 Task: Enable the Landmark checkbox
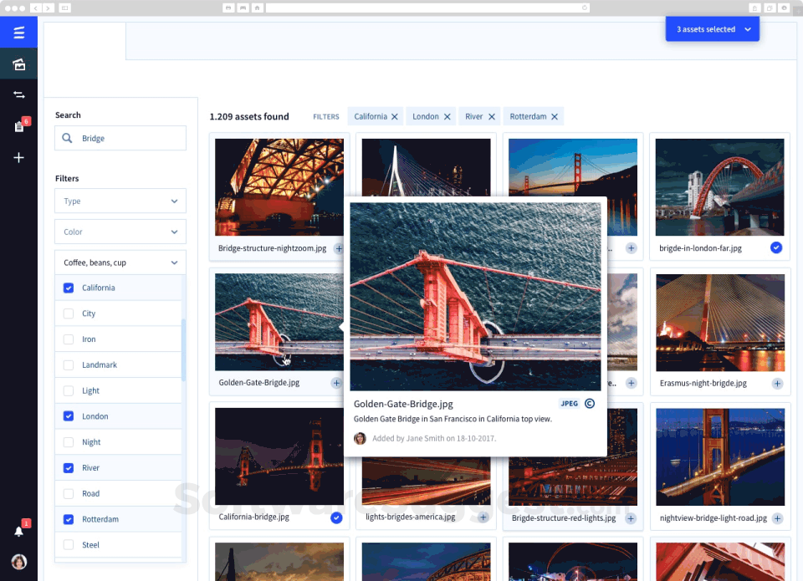click(x=69, y=365)
